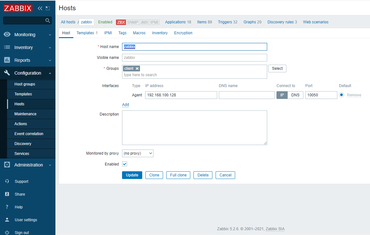Screen dimensions: 370x235
Task: Open Services in Configuration menu
Action: point(31,154)
